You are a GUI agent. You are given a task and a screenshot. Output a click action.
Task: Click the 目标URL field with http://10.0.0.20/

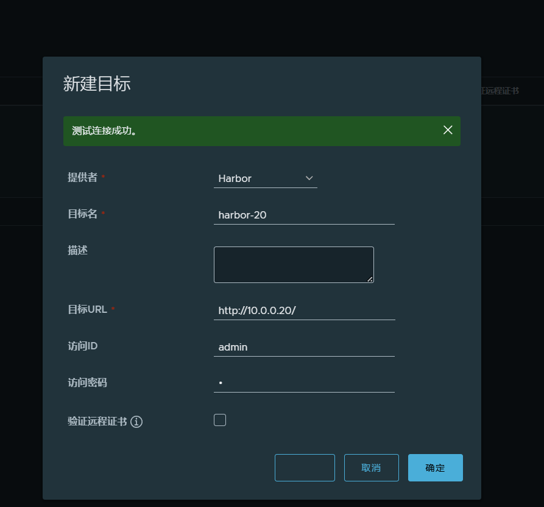coord(304,310)
